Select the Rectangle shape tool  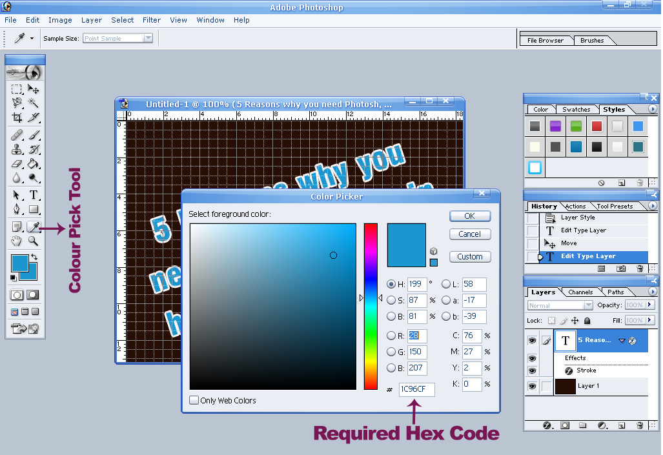click(x=34, y=209)
